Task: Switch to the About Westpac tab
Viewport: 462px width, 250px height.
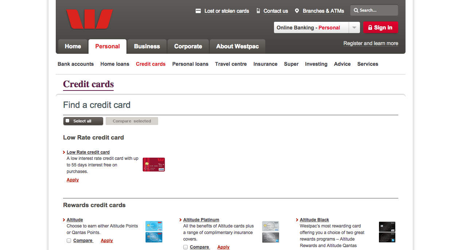Action: click(238, 47)
